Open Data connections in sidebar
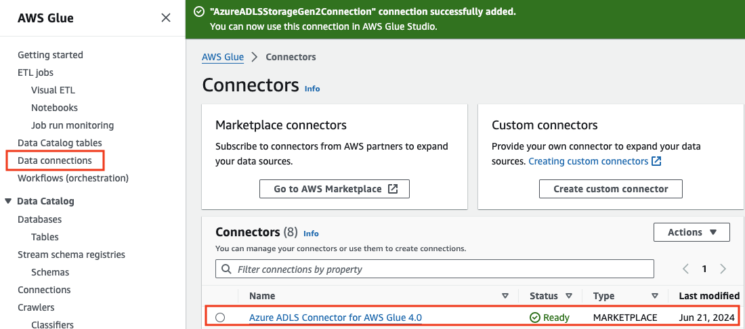 tap(55, 160)
